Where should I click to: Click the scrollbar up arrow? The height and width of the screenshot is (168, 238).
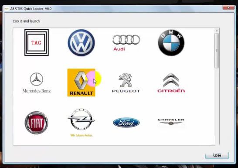tap(217, 31)
